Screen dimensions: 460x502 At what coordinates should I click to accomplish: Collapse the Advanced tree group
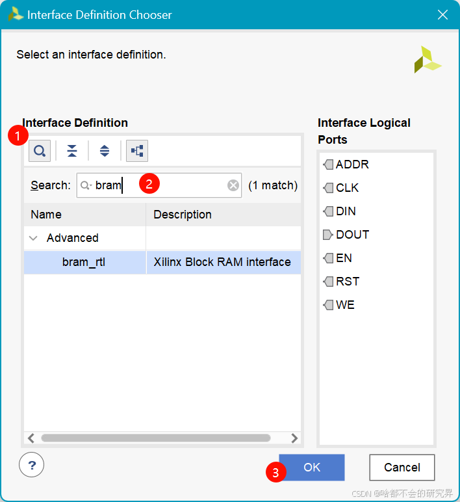tap(33, 238)
